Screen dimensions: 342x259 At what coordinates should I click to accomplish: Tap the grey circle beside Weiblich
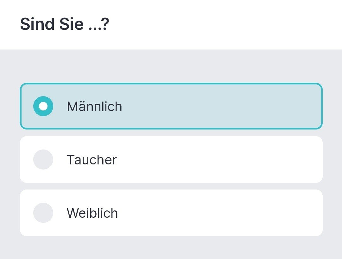tap(43, 213)
